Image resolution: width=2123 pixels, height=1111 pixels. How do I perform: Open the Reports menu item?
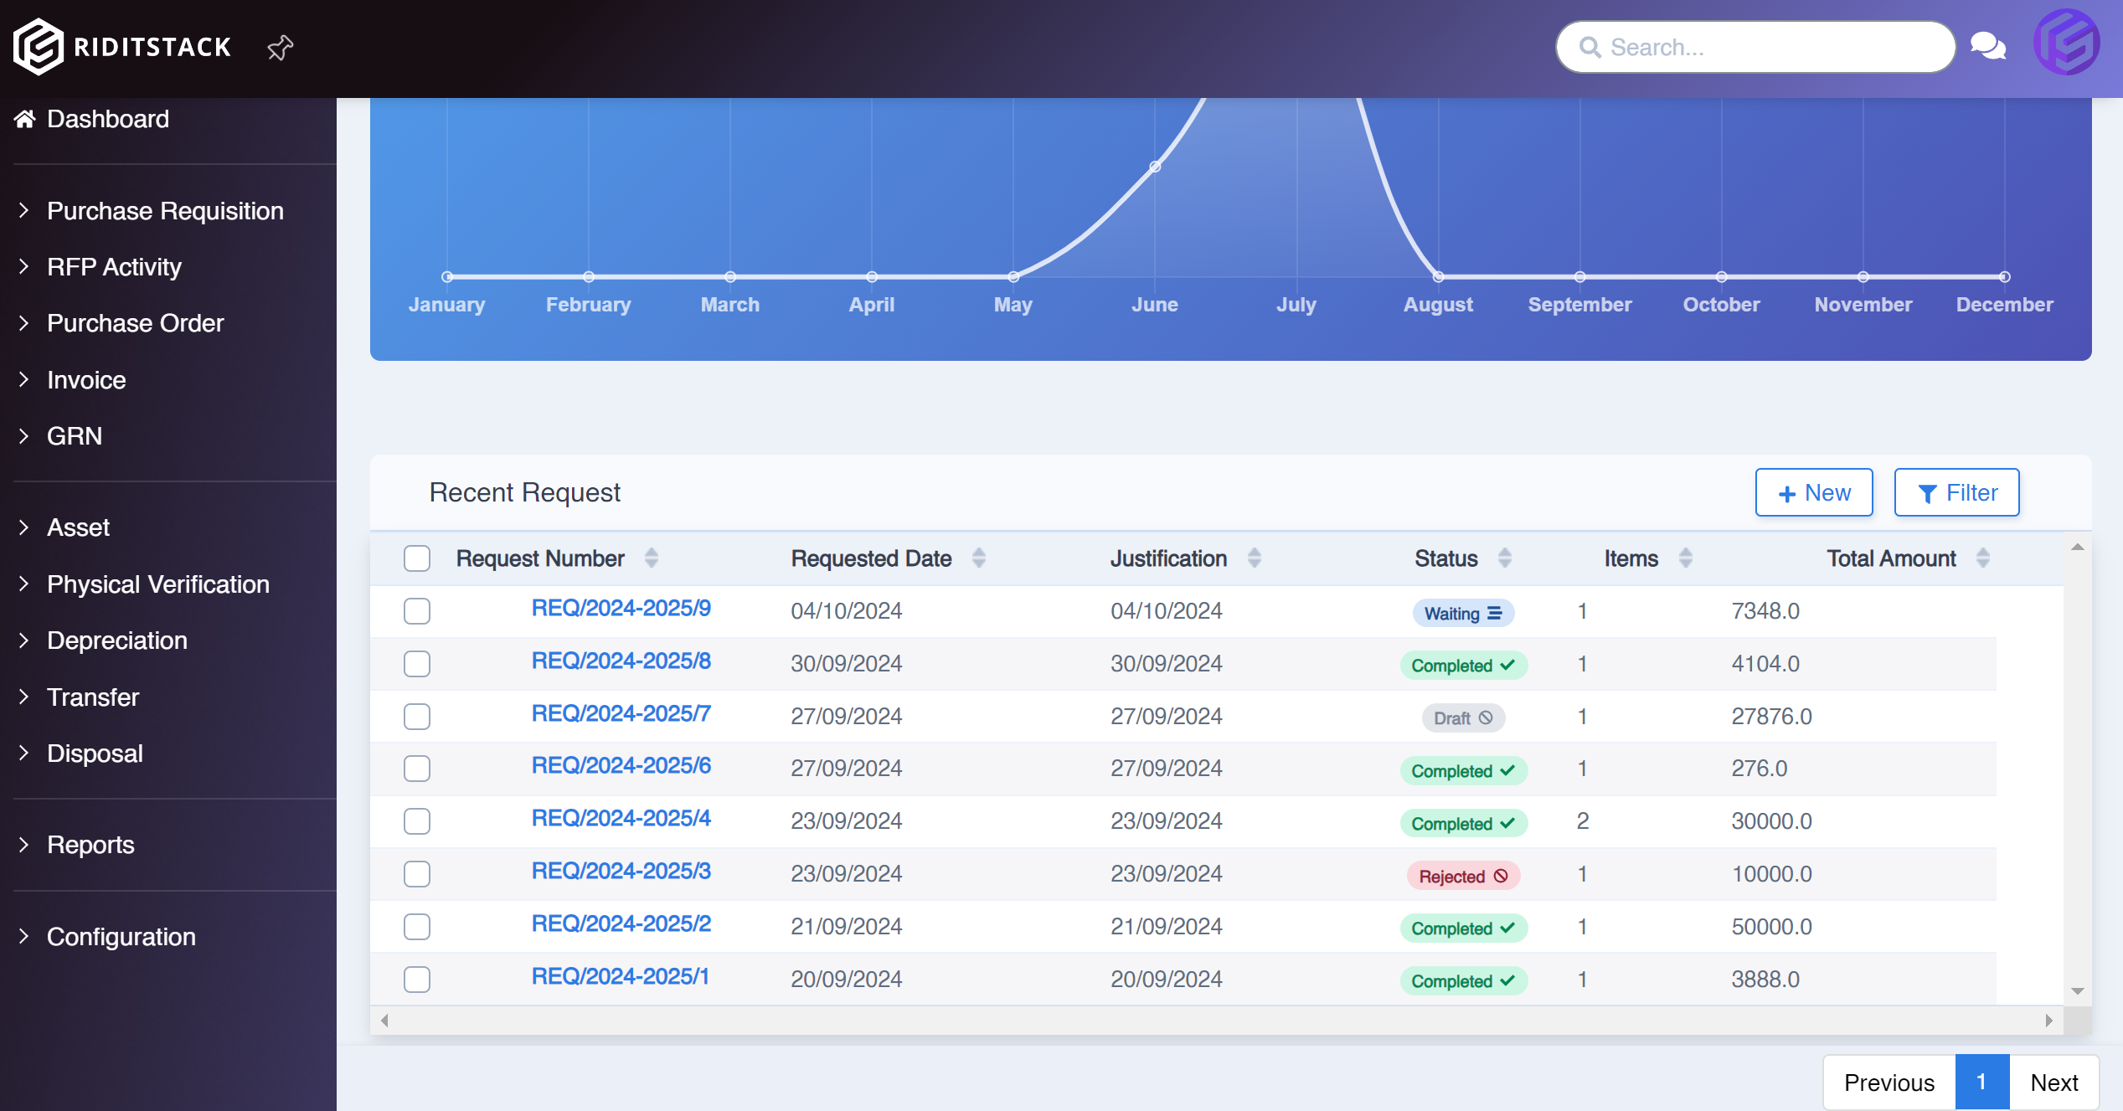click(90, 845)
